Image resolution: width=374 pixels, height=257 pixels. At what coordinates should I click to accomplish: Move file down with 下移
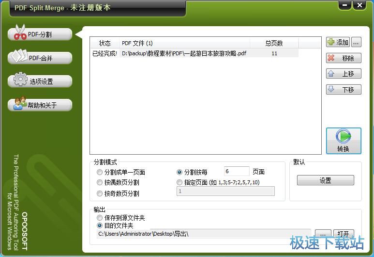[x=344, y=89]
